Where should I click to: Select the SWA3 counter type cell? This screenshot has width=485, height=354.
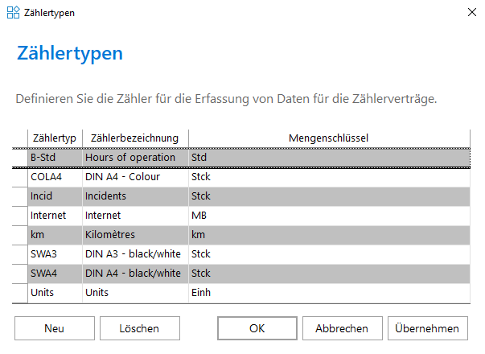coord(55,254)
